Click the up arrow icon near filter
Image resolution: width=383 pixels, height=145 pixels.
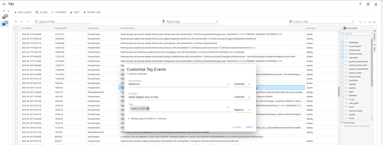(x=22, y=22)
